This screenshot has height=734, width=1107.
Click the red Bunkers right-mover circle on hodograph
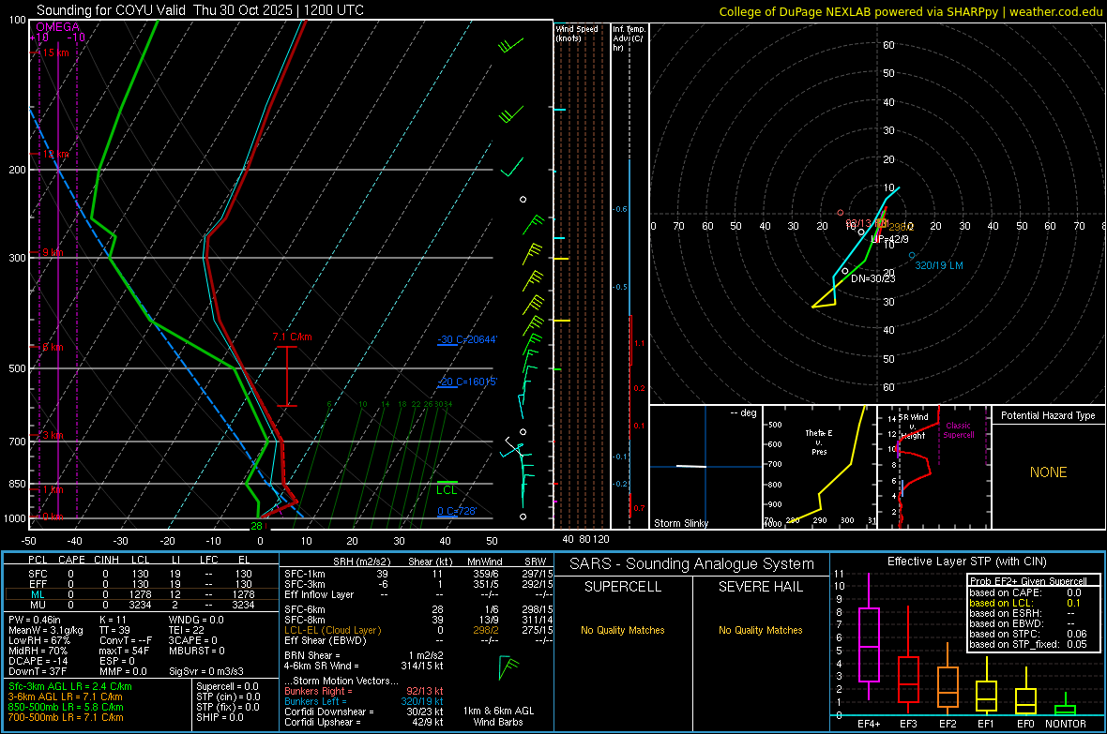click(841, 213)
